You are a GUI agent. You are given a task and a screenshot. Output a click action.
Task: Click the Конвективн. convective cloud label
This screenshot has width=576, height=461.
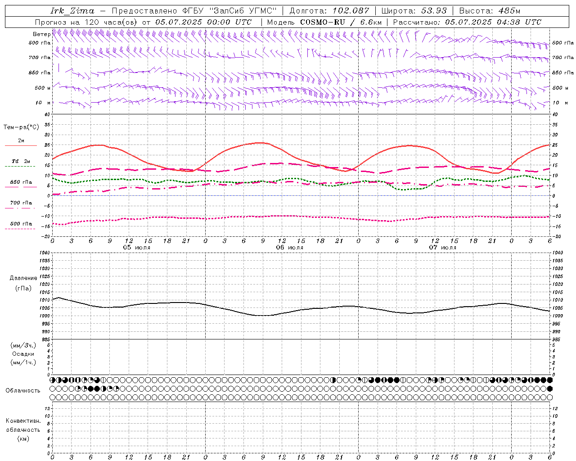(23, 421)
